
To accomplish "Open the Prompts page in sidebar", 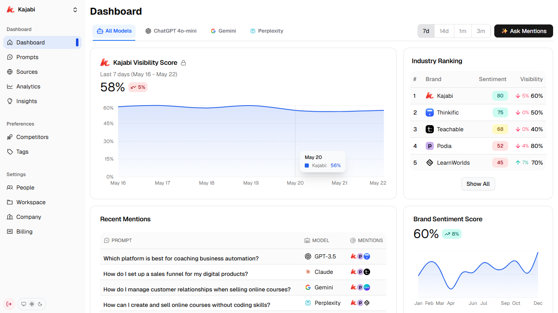I will 42,57.
